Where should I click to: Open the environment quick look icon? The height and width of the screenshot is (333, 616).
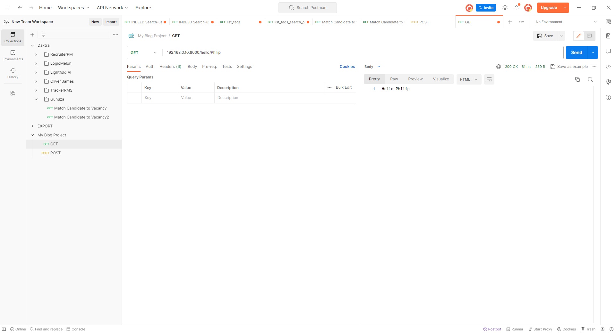tap(608, 22)
